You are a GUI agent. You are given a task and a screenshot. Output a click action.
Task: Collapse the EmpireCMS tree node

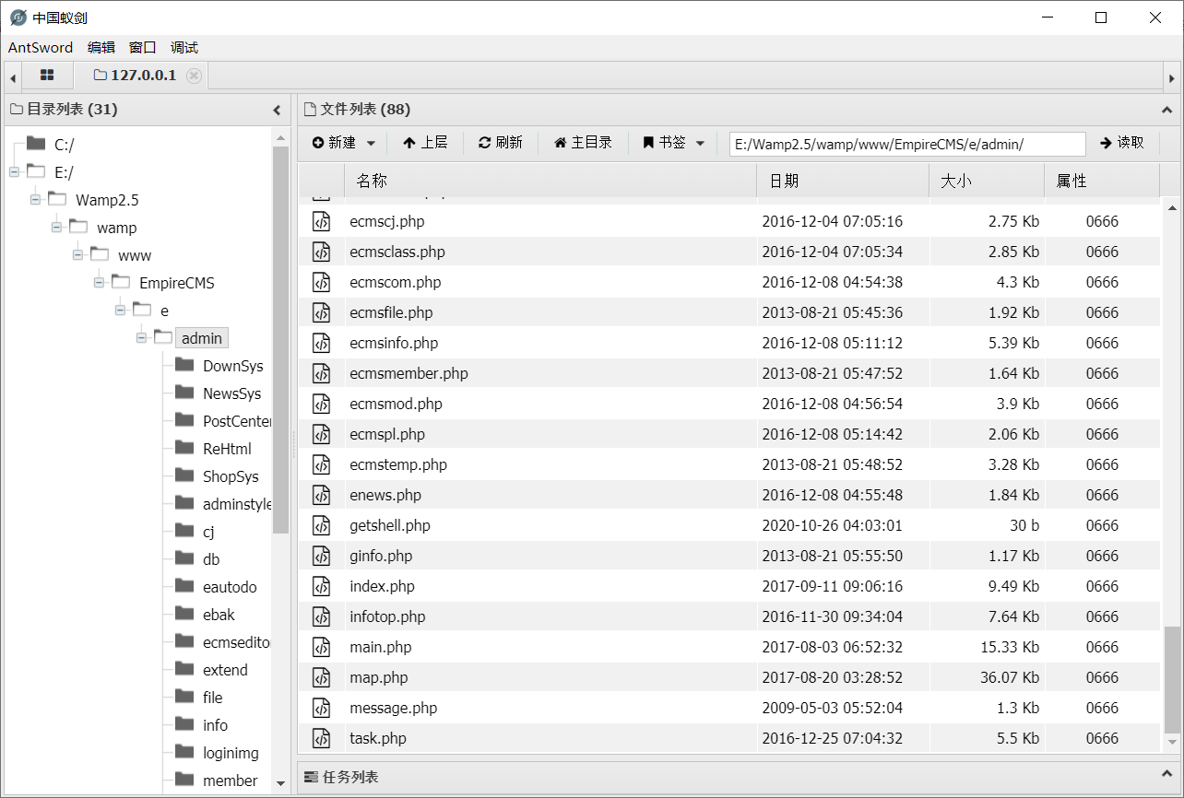(100, 283)
